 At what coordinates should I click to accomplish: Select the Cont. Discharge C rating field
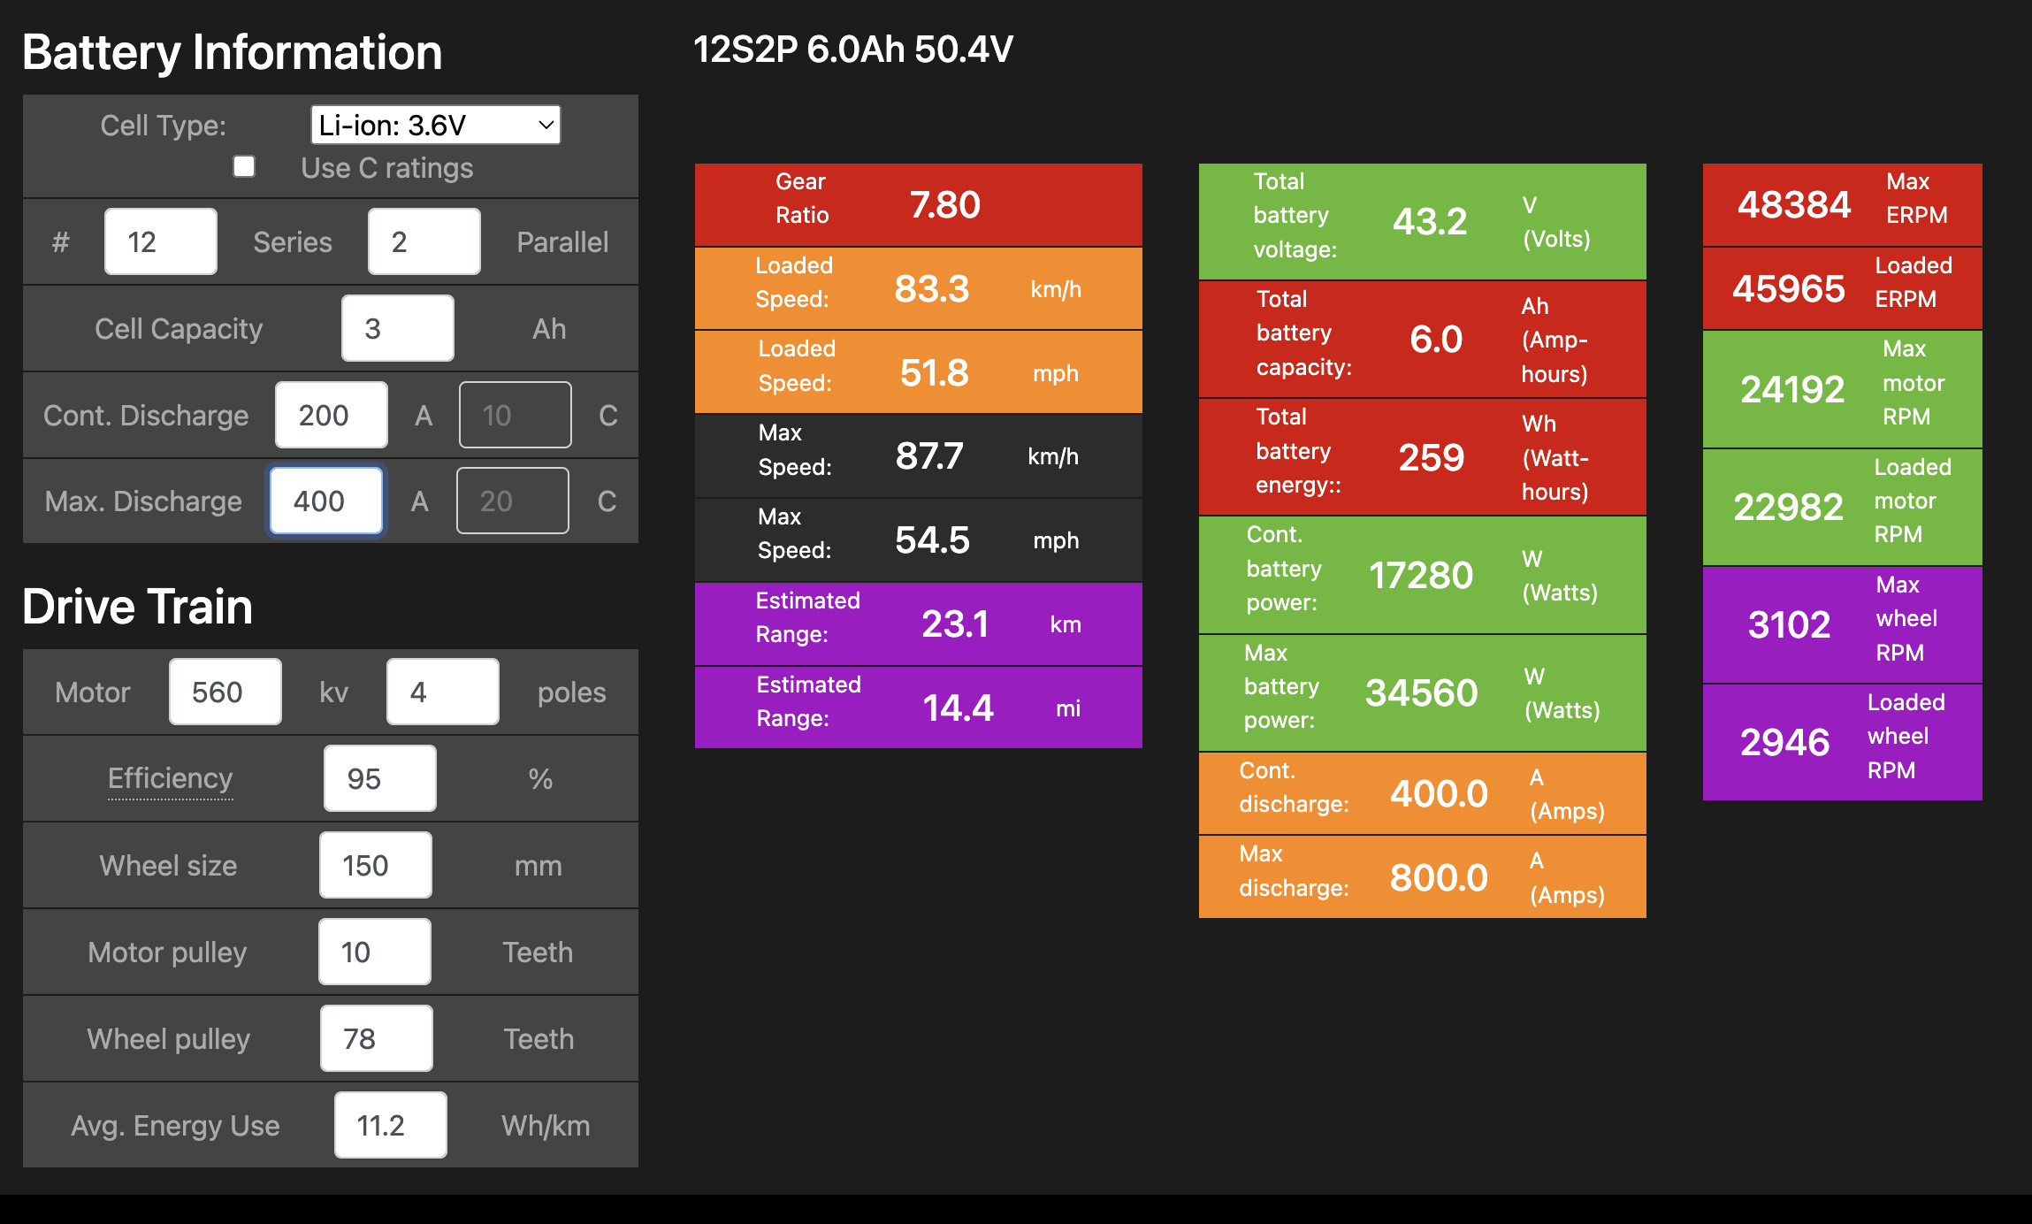pos(516,415)
